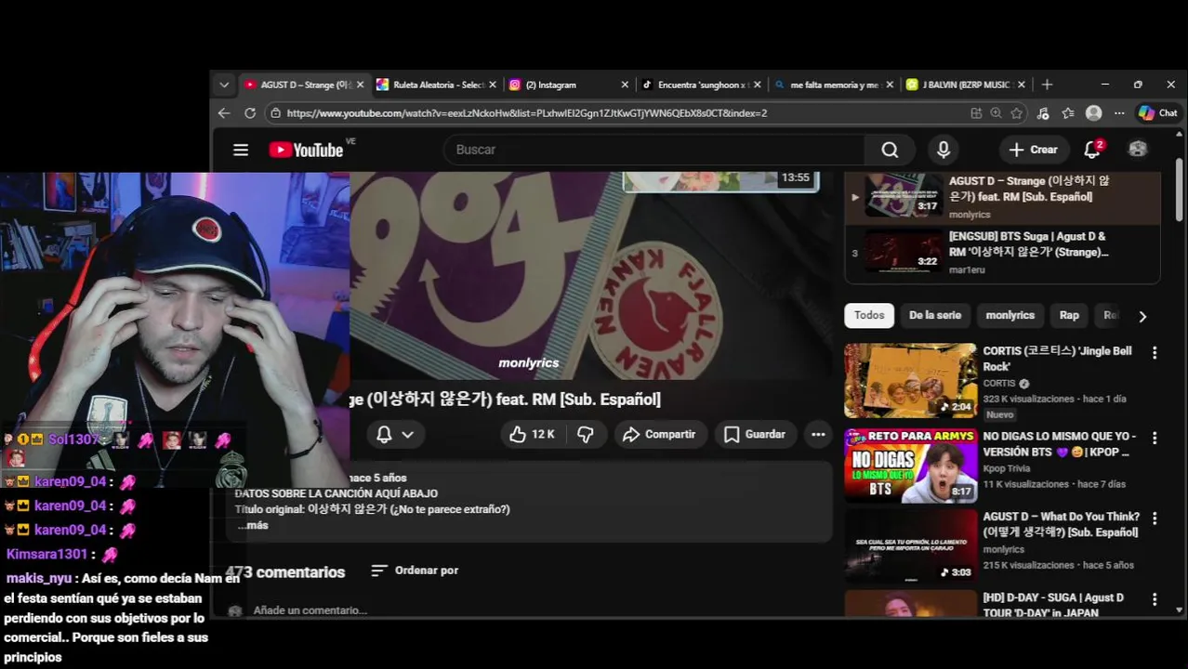Switch to the Ruleta Aleatoria tab

437,85
